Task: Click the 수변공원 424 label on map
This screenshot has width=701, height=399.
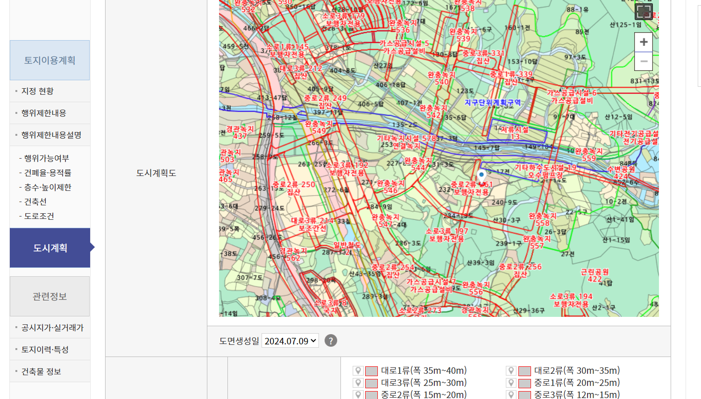Action: click(x=621, y=173)
